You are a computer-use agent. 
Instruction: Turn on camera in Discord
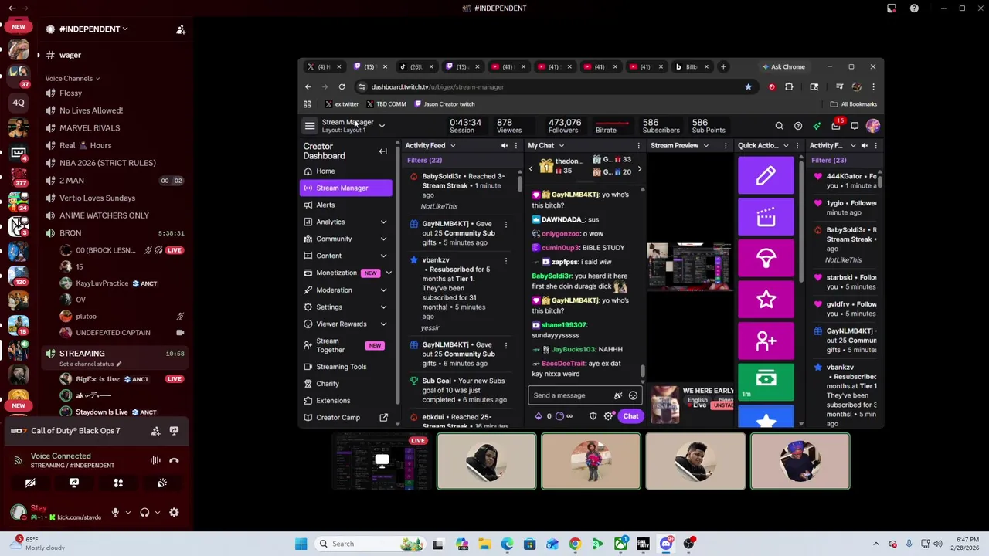pyautogui.click(x=30, y=483)
